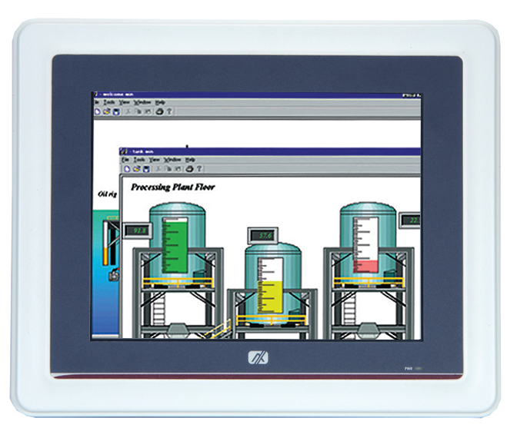Screen dimensions: 517x441
Task: Click the Open folder icon in welcome window toolbar
Action: (x=105, y=111)
